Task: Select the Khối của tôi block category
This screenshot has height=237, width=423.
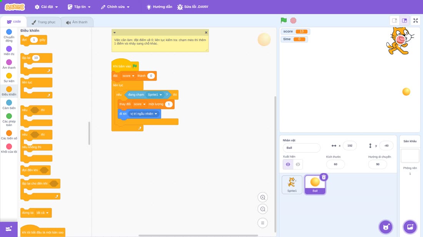Action: tap(9, 148)
